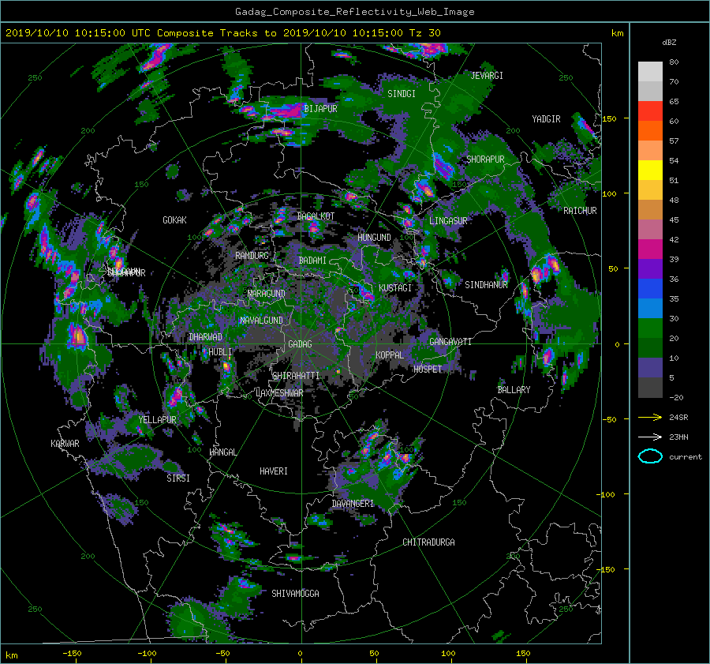Click the KUSTAGI city label
The width and height of the screenshot is (710, 664).
395,288
